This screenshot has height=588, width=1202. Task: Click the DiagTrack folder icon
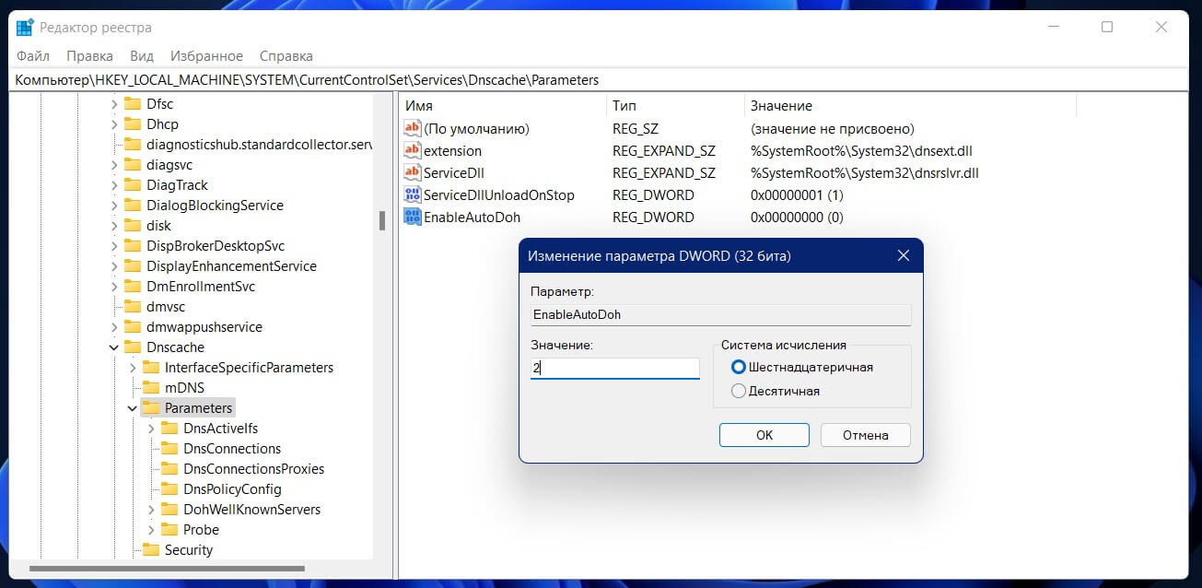pyautogui.click(x=133, y=184)
